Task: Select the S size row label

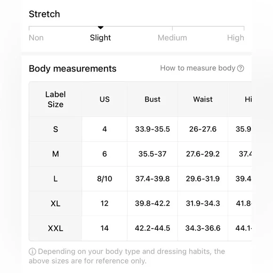Action: (x=56, y=129)
